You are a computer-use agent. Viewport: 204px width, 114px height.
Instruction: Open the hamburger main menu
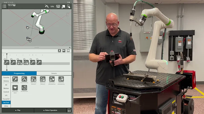(4, 6)
